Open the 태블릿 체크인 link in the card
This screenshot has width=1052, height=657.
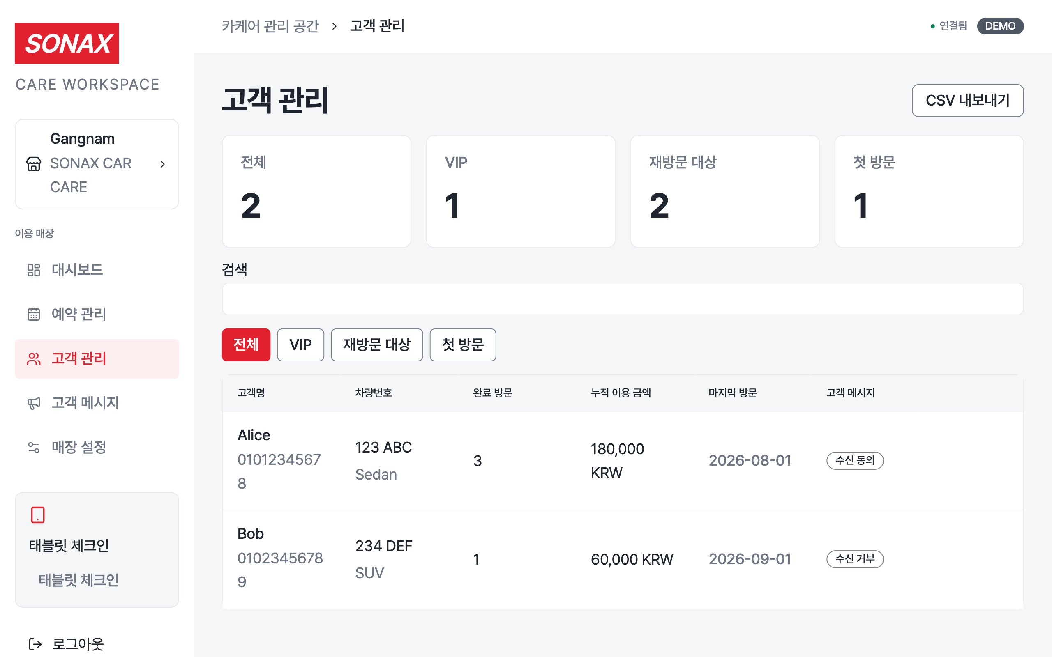click(x=78, y=580)
